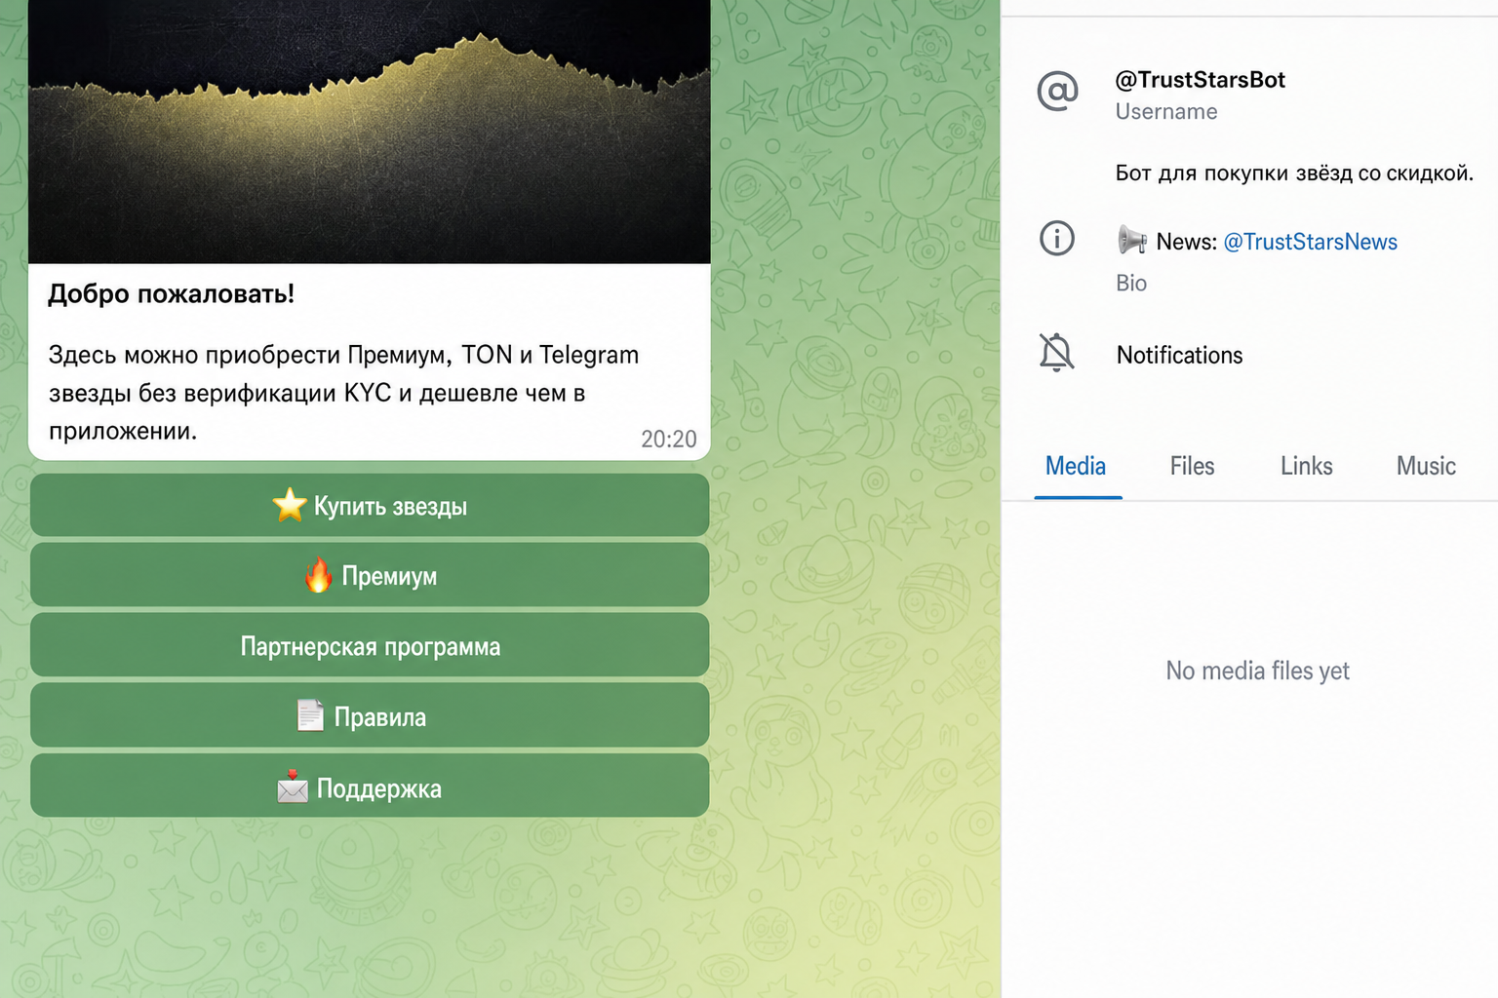The height and width of the screenshot is (998, 1498).
Task: Click the info circle icon beside Bio
Action: [1057, 238]
